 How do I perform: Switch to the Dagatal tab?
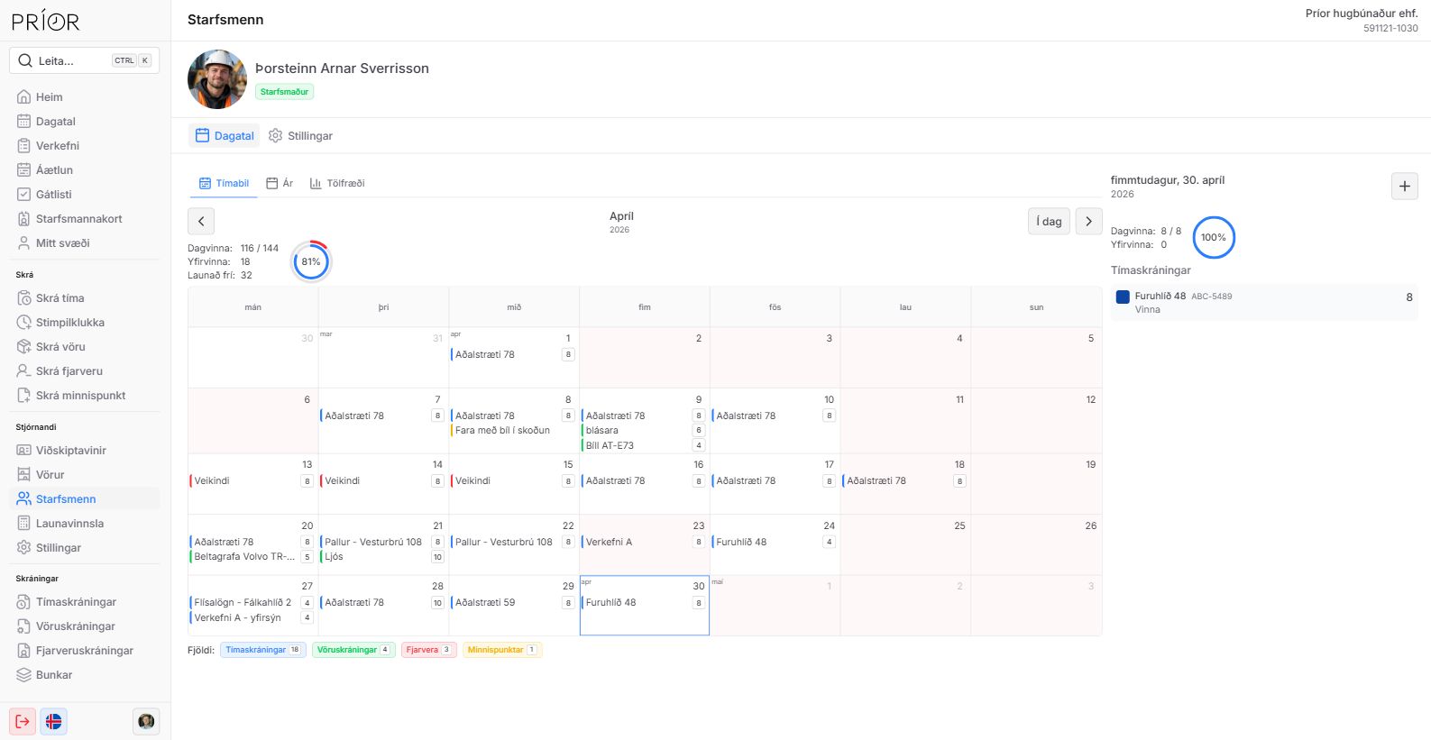point(225,136)
